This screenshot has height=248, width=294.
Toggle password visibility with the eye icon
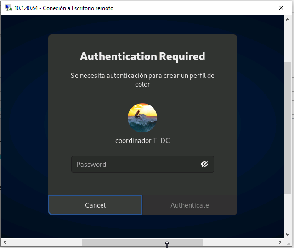coord(204,165)
